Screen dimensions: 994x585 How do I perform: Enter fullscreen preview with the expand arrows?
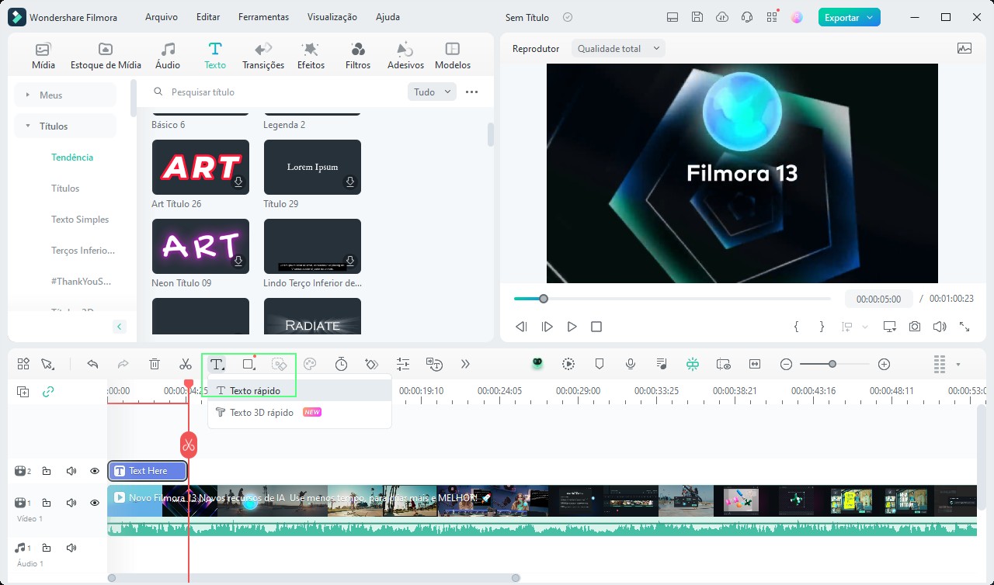964,327
